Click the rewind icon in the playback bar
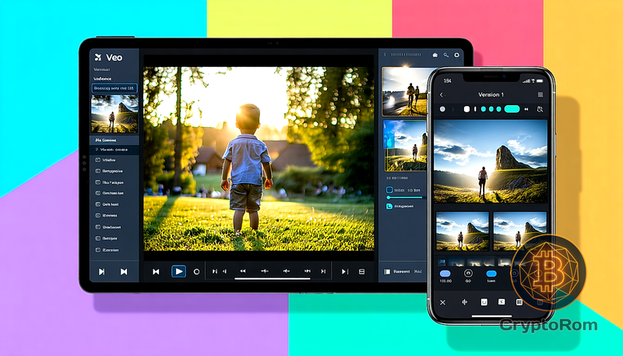Image resolution: width=623 pixels, height=356 pixels. coord(242,271)
